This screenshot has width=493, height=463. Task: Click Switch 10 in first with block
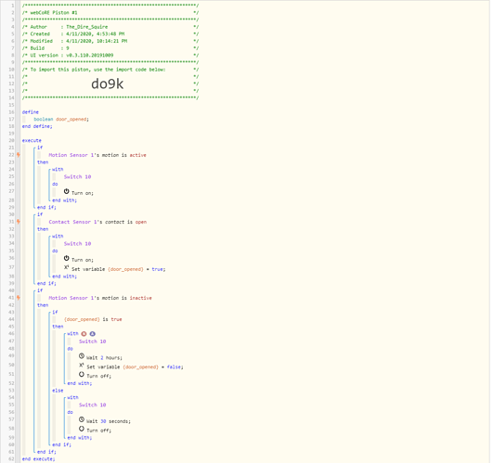point(77,177)
